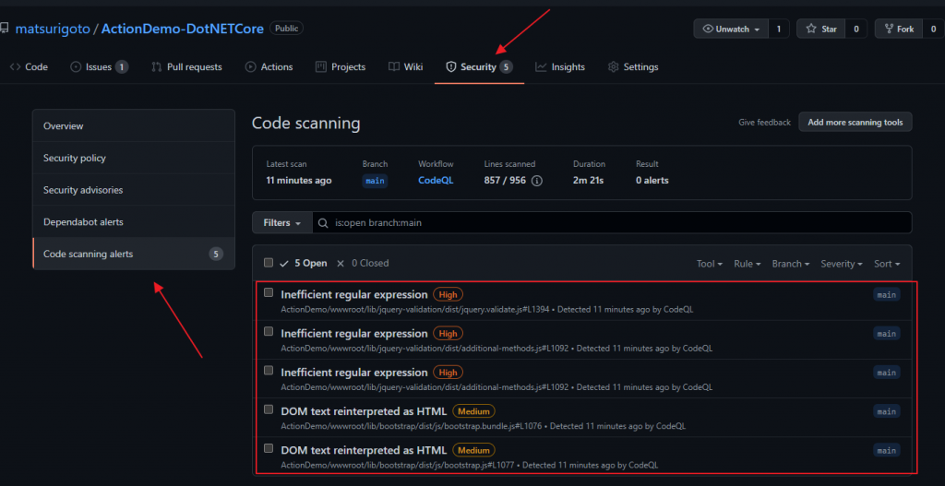Select Security advisories in sidebar

[134, 190]
